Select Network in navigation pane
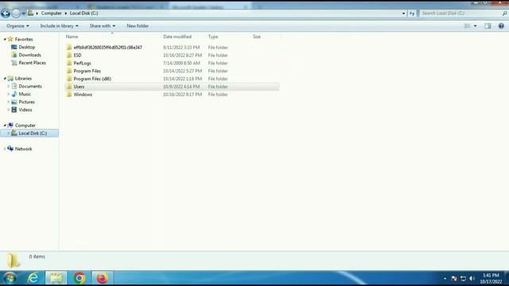Image resolution: width=509 pixels, height=286 pixels. pyautogui.click(x=23, y=149)
